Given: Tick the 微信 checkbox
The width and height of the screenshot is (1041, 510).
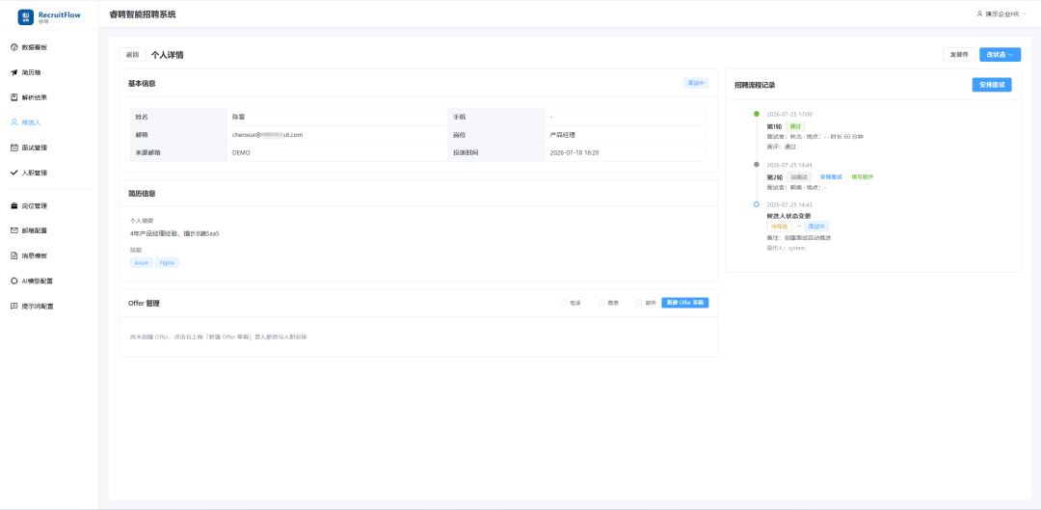Looking at the screenshot, I should pos(601,303).
